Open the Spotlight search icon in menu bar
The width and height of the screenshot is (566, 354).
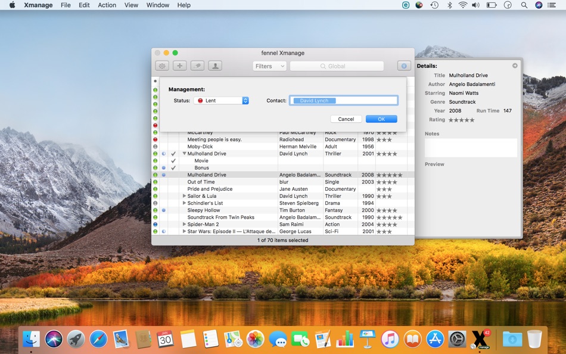pyautogui.click(x=524, y=5)
